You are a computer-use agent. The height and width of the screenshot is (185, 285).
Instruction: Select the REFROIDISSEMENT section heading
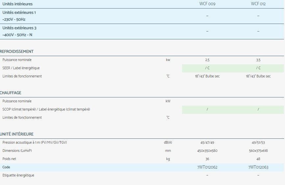(17, 51)
